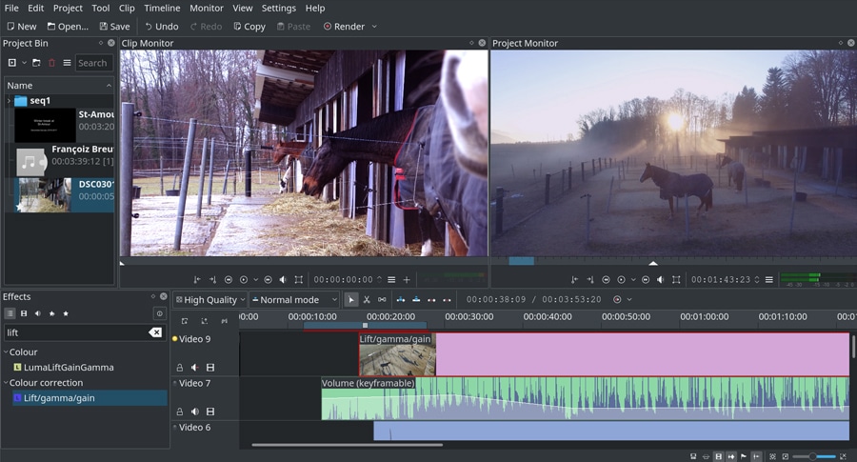
Task: Toggle video visibility for the Video 9 track
Action: [210, 368]
